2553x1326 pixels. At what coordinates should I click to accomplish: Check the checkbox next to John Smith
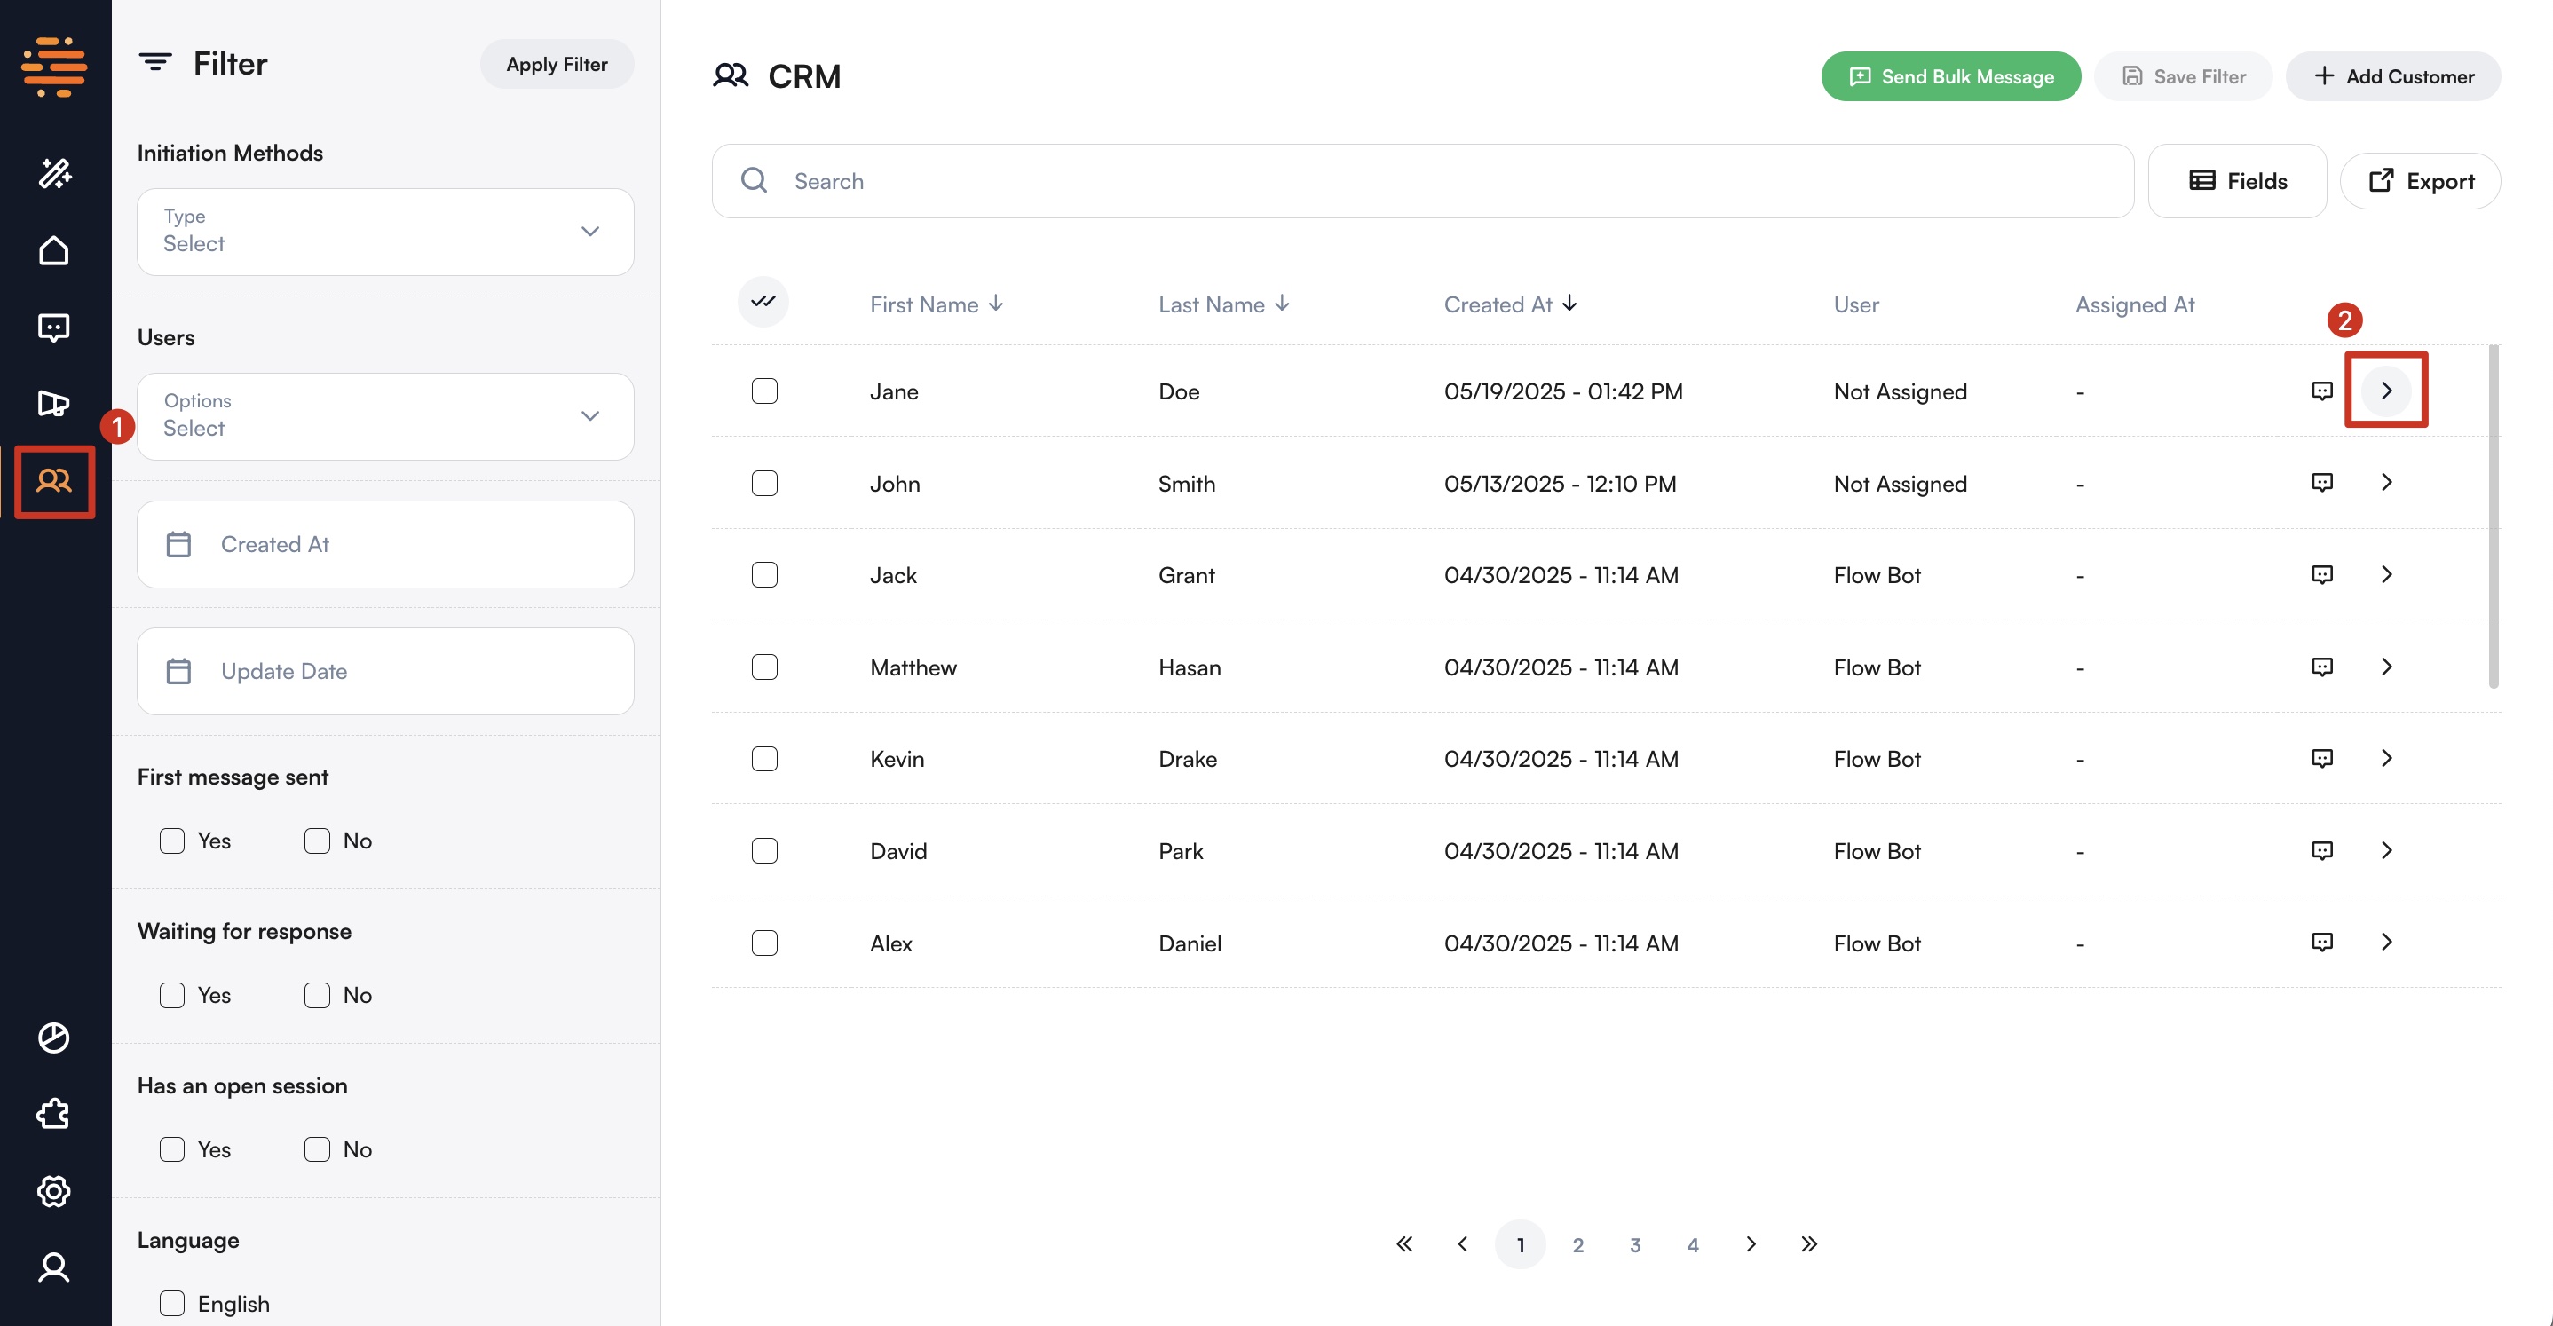(x=764, y=483)
